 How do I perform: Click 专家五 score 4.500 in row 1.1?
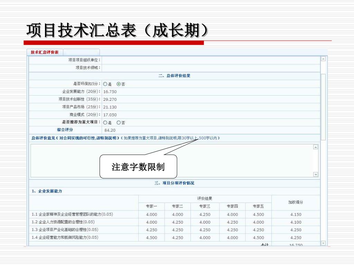(x=258, y=215)
